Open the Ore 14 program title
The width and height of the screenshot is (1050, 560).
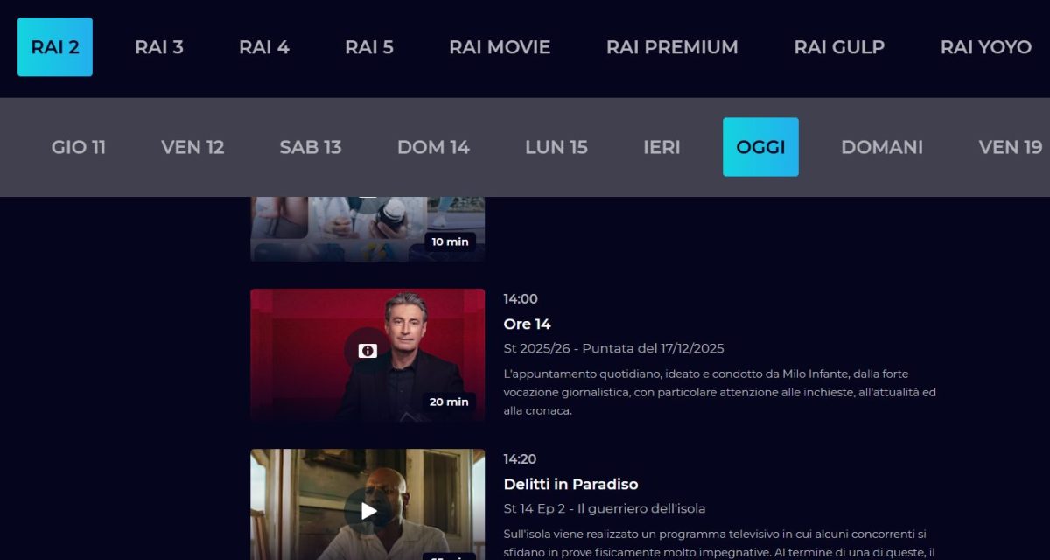tap(528, 324)
